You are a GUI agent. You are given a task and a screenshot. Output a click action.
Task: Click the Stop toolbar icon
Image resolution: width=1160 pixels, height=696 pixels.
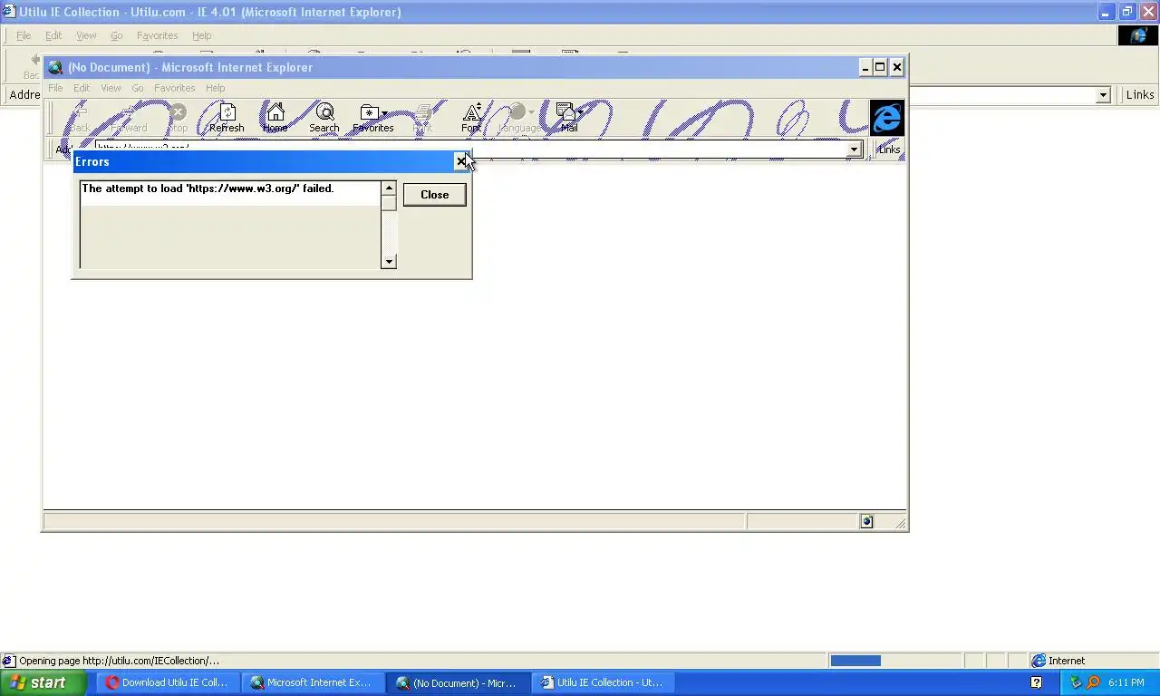point(179,118)
